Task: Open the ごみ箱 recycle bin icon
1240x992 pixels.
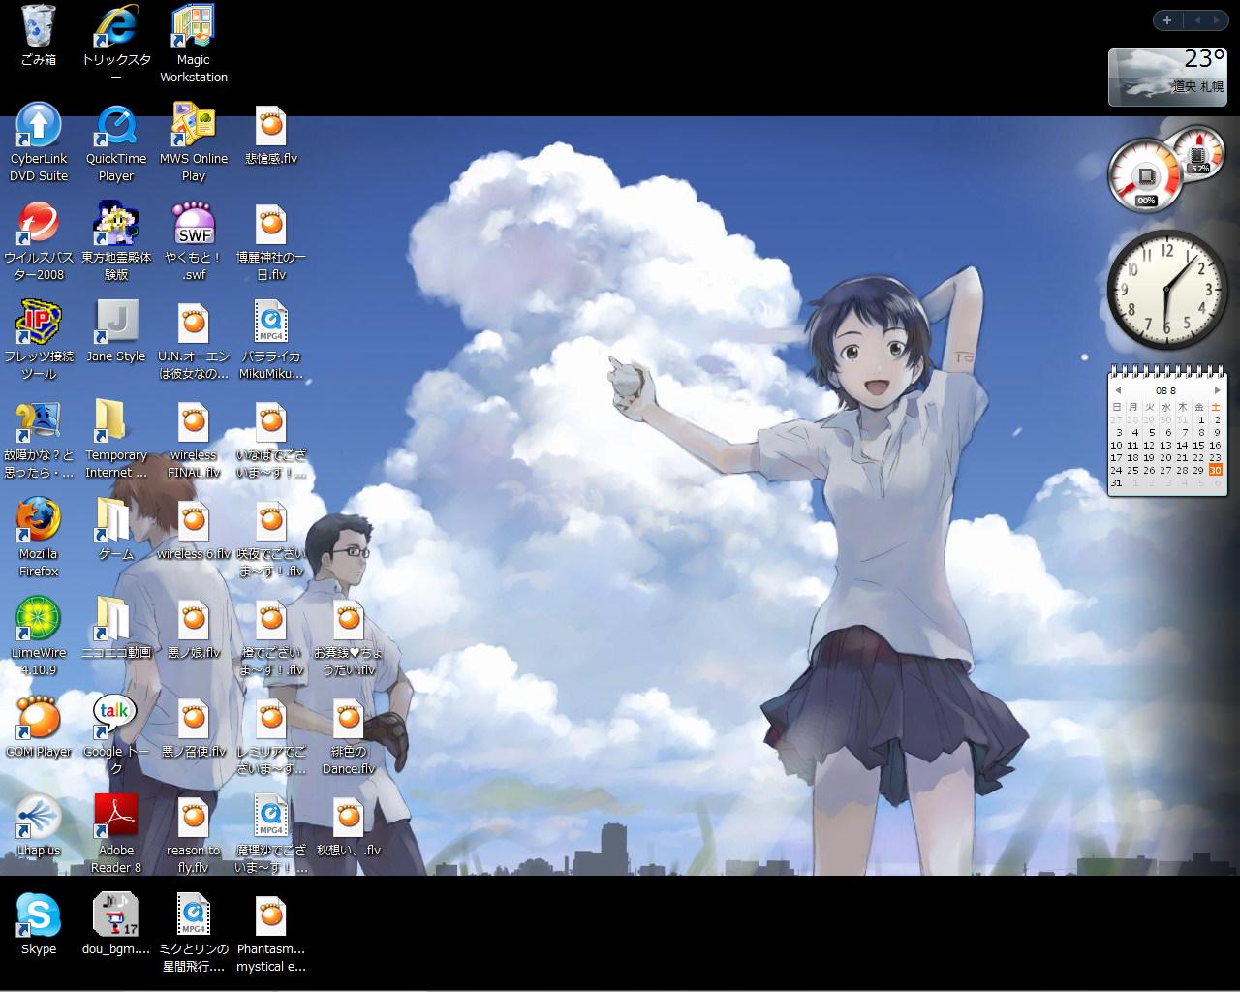Action: [x=39, y=36]
